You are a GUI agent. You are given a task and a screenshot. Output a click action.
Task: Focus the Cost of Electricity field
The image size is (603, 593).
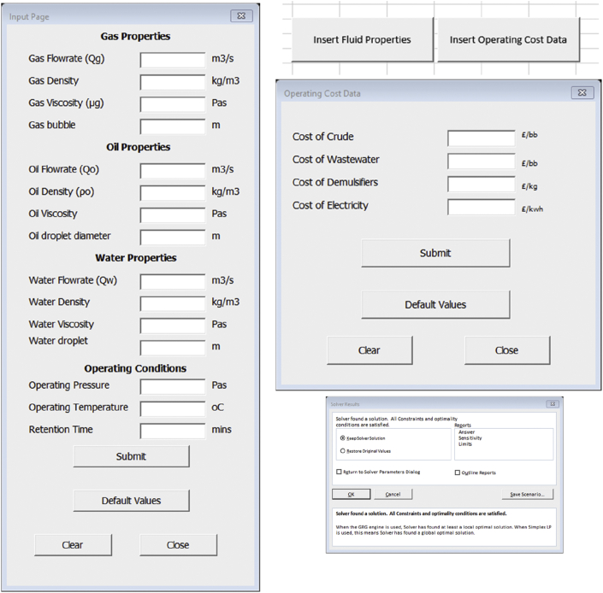tap(481, 206)
